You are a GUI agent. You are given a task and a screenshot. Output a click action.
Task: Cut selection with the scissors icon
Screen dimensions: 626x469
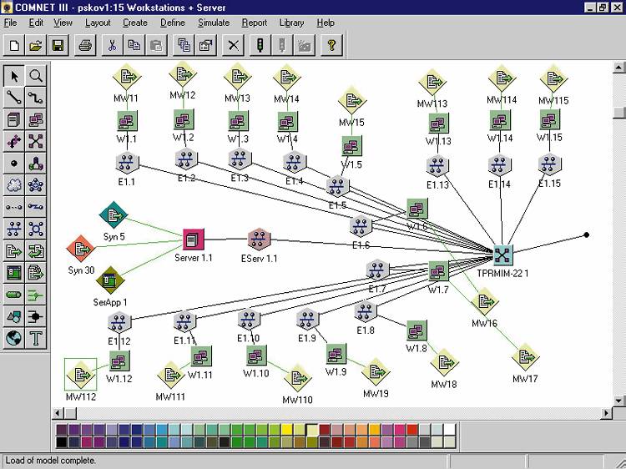point(113,45)
